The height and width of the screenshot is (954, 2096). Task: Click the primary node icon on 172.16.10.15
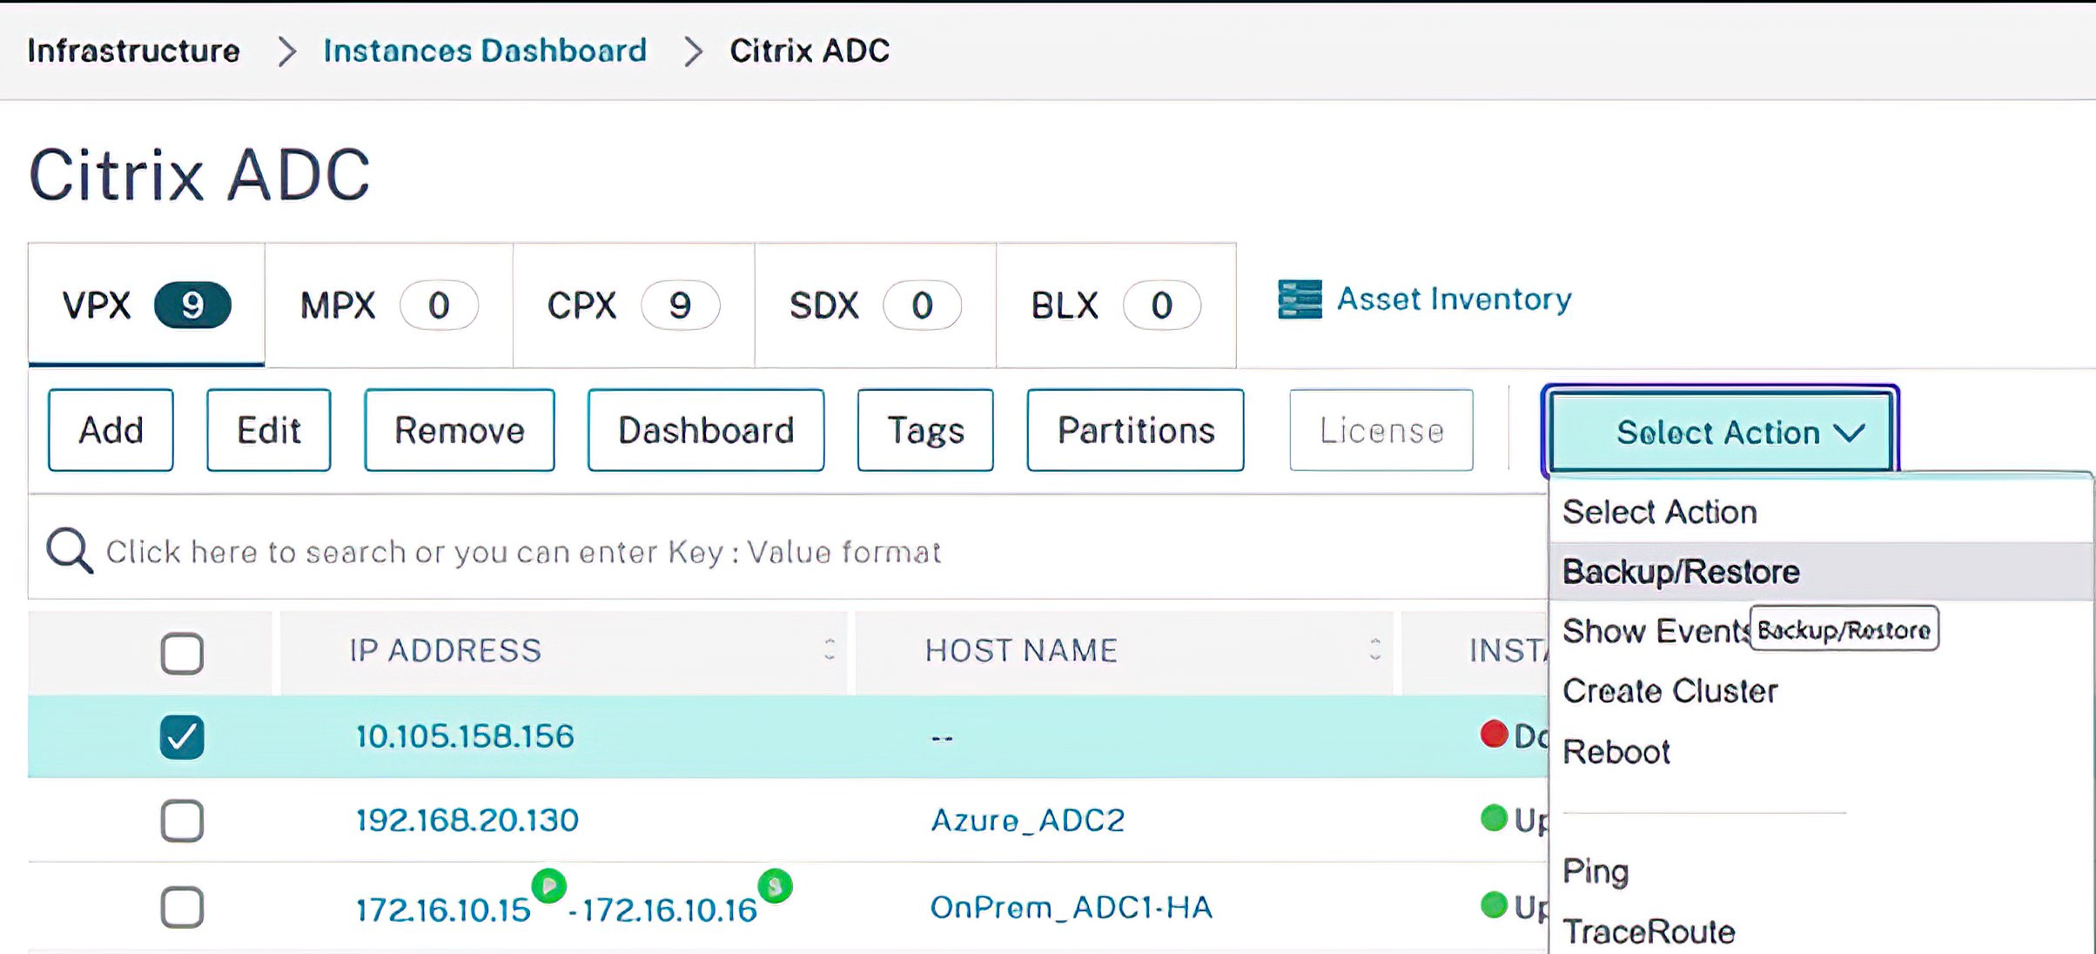tap(549, 886)
